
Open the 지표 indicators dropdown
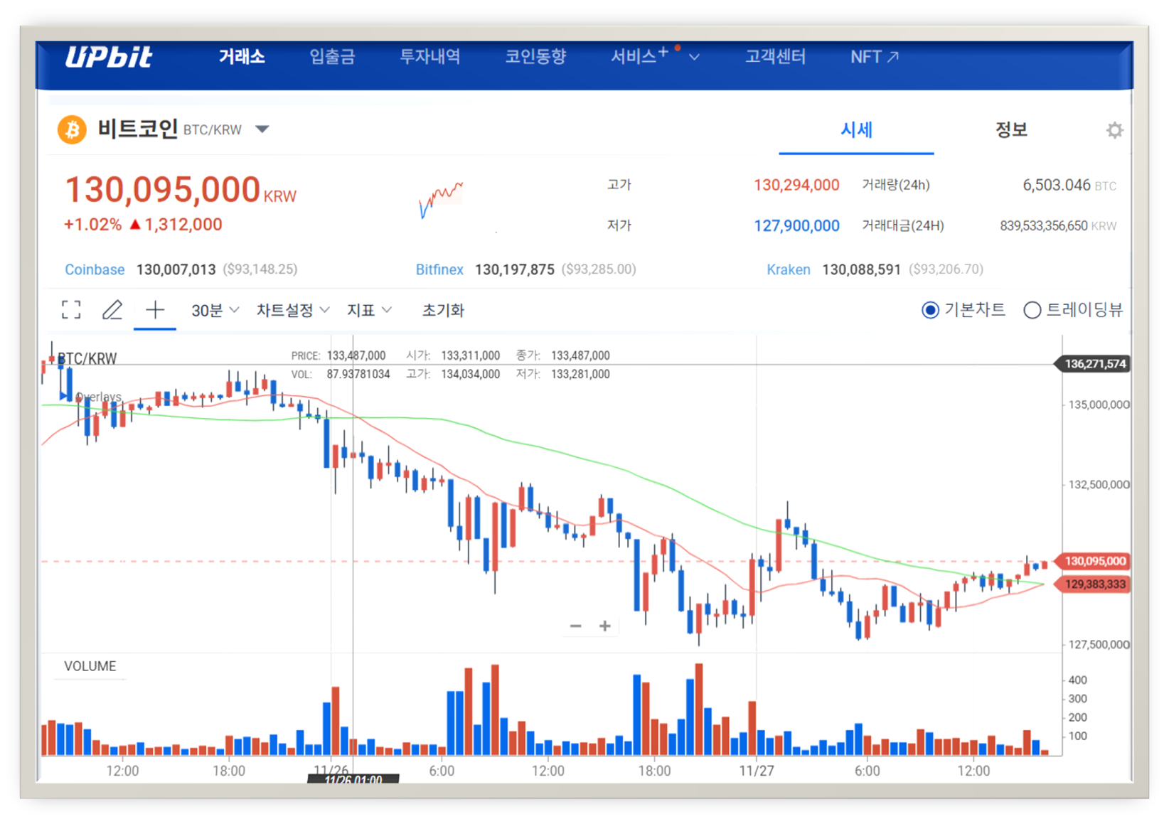(369, 310)
